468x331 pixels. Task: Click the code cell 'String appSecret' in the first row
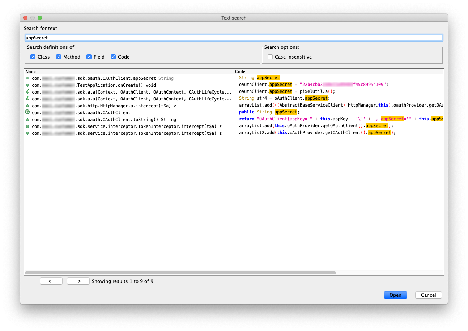point(259,78)
